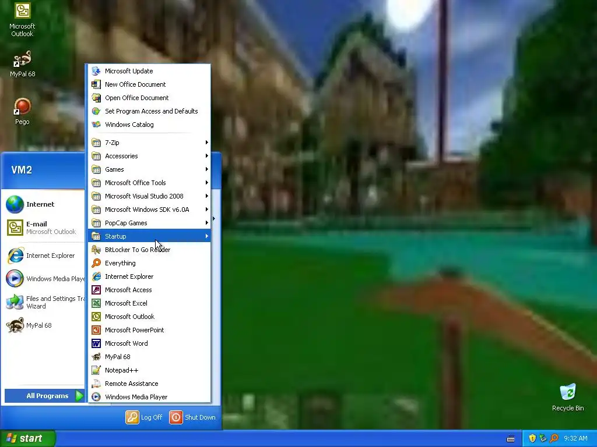Click the Microsoft PowerPoint icon
This screenshot has width=597, height=447.
96,330
